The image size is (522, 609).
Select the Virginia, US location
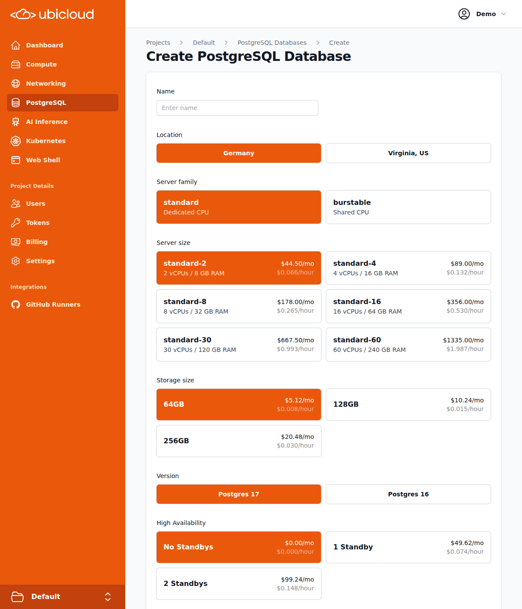pos(408,153)
